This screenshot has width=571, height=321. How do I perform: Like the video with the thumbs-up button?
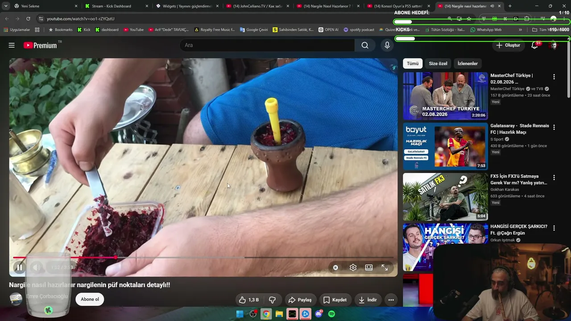249,300
